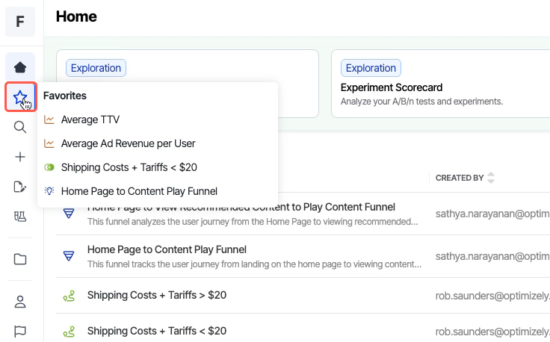The image size is (550, 342).
Task: Open Home Page to Content Play Funnel row
Action: tap(167, 249)
